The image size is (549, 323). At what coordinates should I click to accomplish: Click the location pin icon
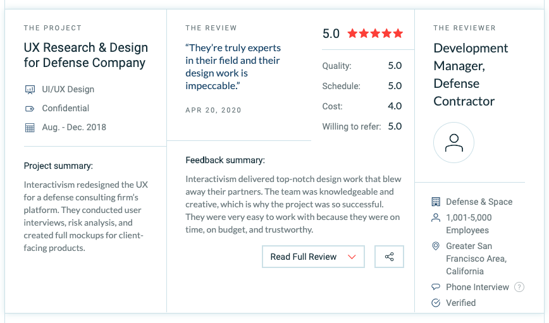coord(436,246)
